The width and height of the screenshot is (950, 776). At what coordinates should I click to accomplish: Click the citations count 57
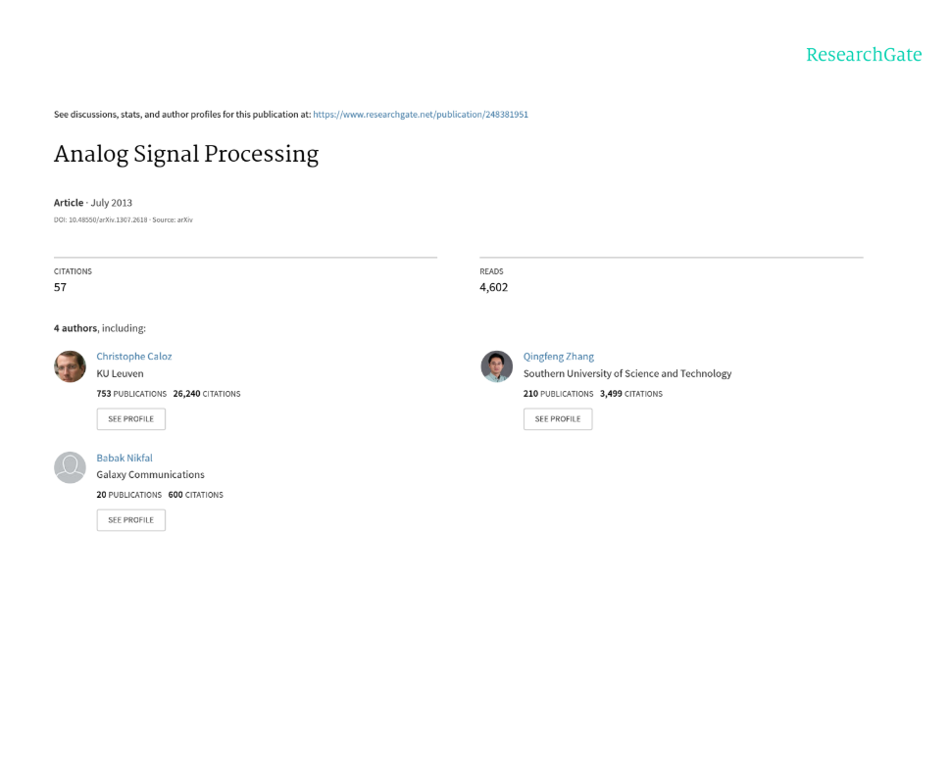(60, 287)
